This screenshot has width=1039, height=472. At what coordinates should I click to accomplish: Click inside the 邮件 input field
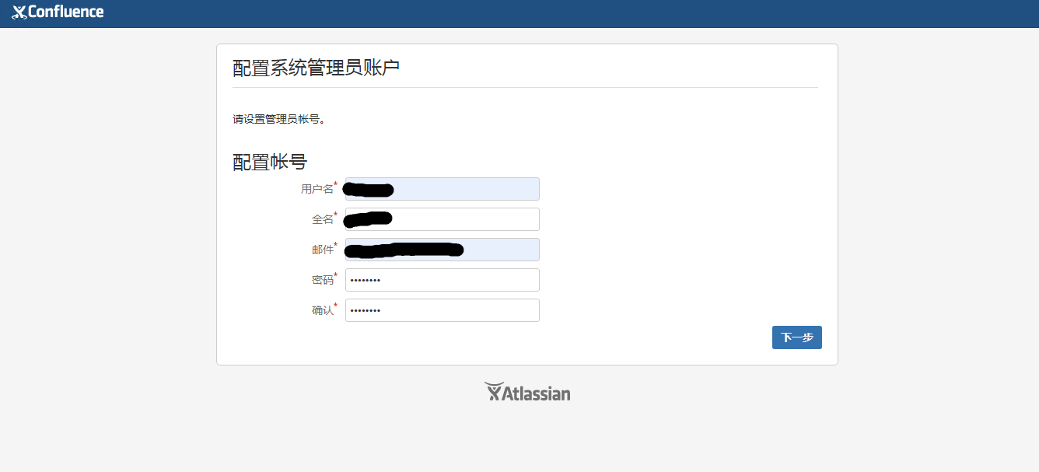(442, 249)
